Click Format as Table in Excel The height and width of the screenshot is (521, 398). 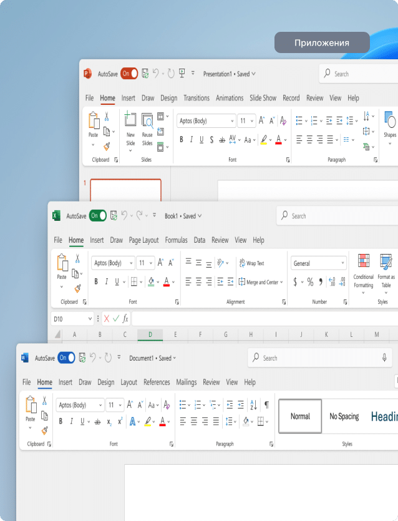click(386, 273)
